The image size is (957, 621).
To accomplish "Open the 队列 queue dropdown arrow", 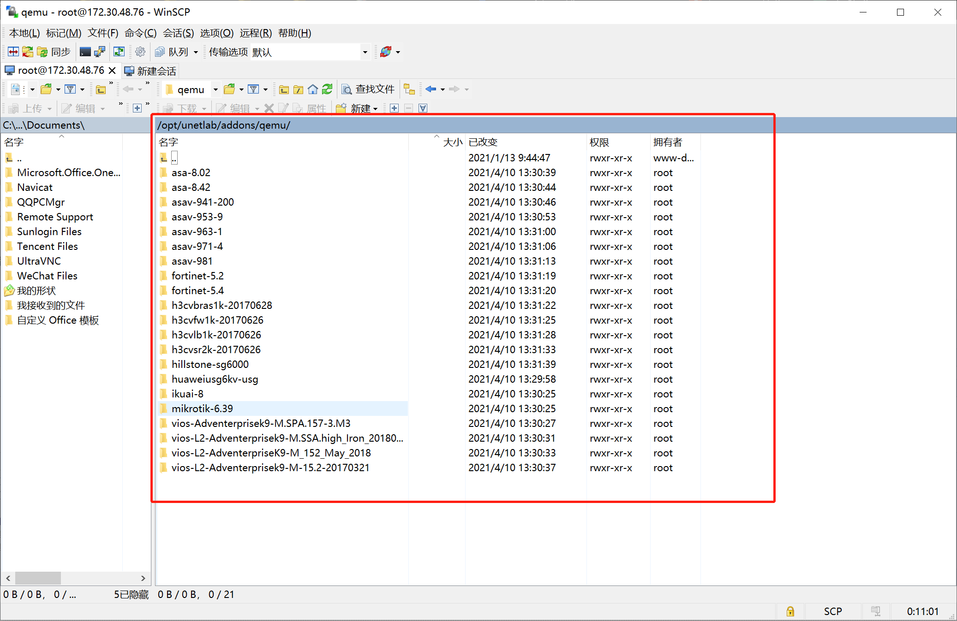I will point(196,52).
